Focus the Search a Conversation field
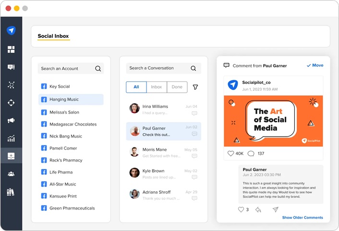The width and height of the screenshot is (339, 231). click(163, 69)
